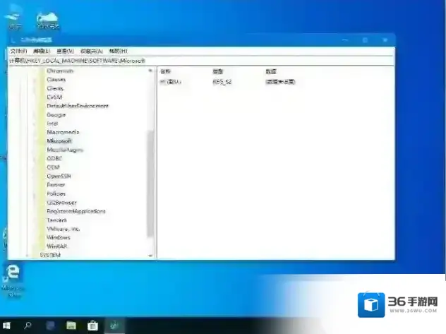
Task: Open the 帮助(H) menu
Action: [x=117, y=52]
